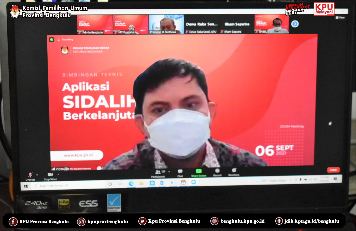Click the red Leave button
This screenshot has width=356, height=231.
tap(333, 170)
